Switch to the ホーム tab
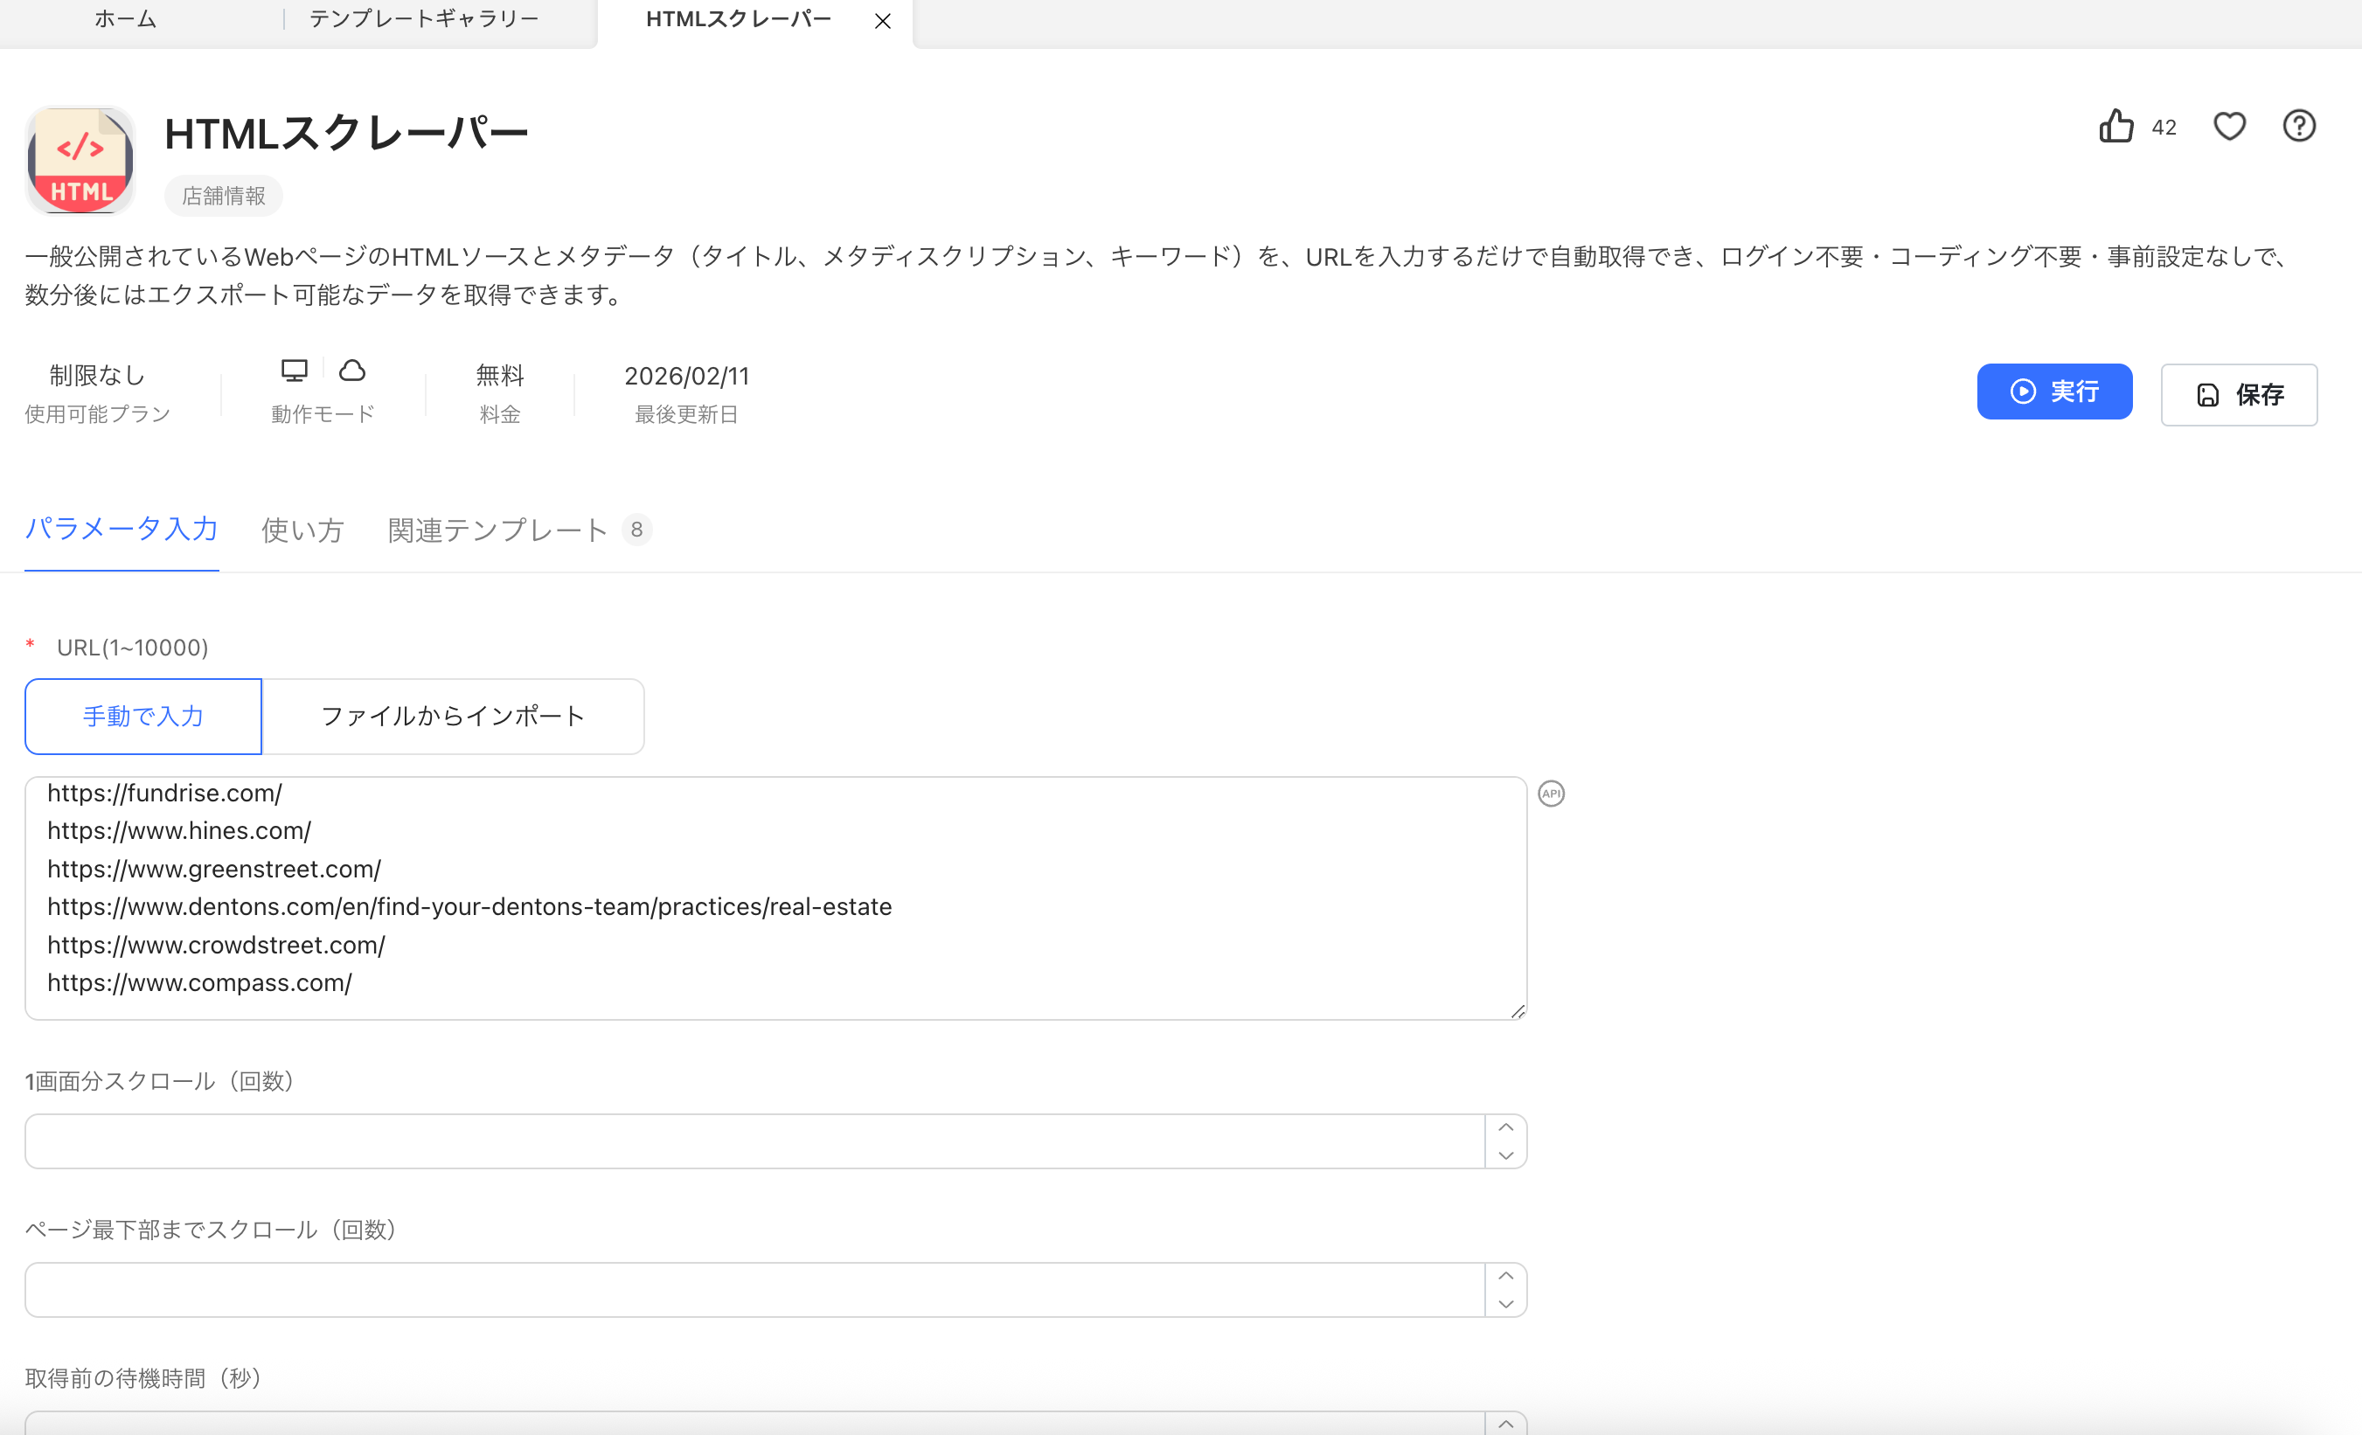This screenshot has width=2362, height=1435. pyautogui.click(x=125, y=19)
